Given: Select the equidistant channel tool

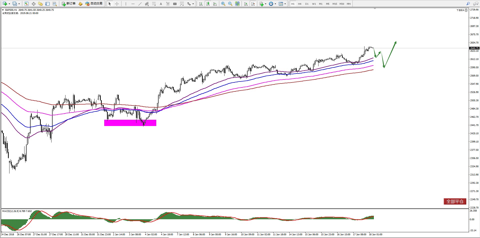Looking at the screenshot, I should [x=147, y=4].
